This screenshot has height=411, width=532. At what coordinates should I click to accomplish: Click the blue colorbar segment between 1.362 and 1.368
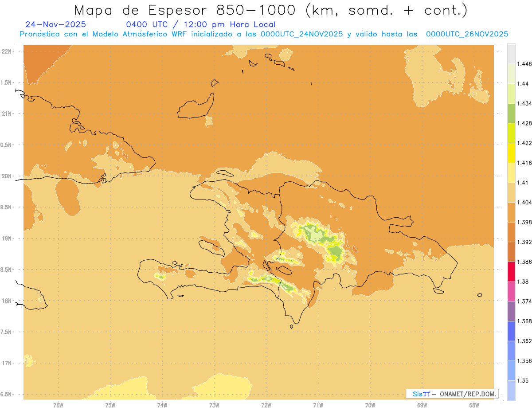[511, 331]
